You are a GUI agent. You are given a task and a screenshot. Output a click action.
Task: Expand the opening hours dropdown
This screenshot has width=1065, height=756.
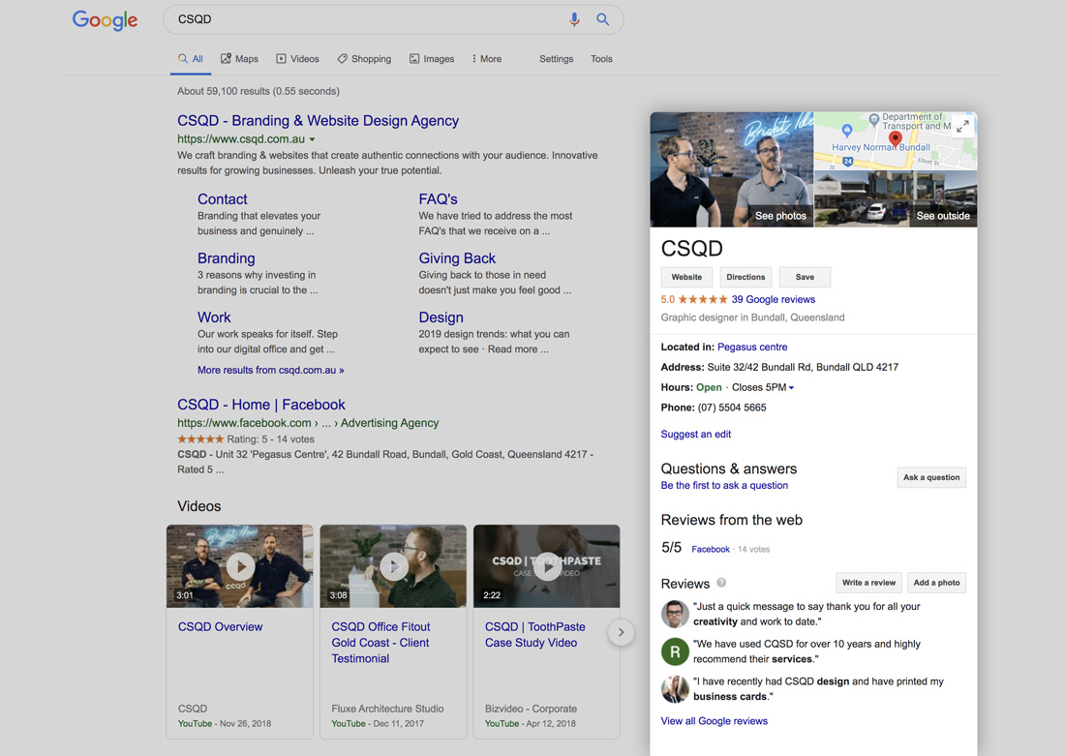(x=791, y=388)
